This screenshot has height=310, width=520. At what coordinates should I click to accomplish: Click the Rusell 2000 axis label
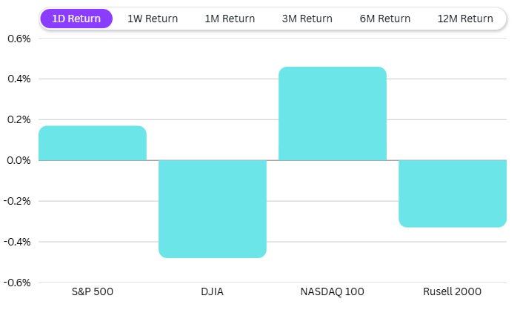(x=453, y=291)
